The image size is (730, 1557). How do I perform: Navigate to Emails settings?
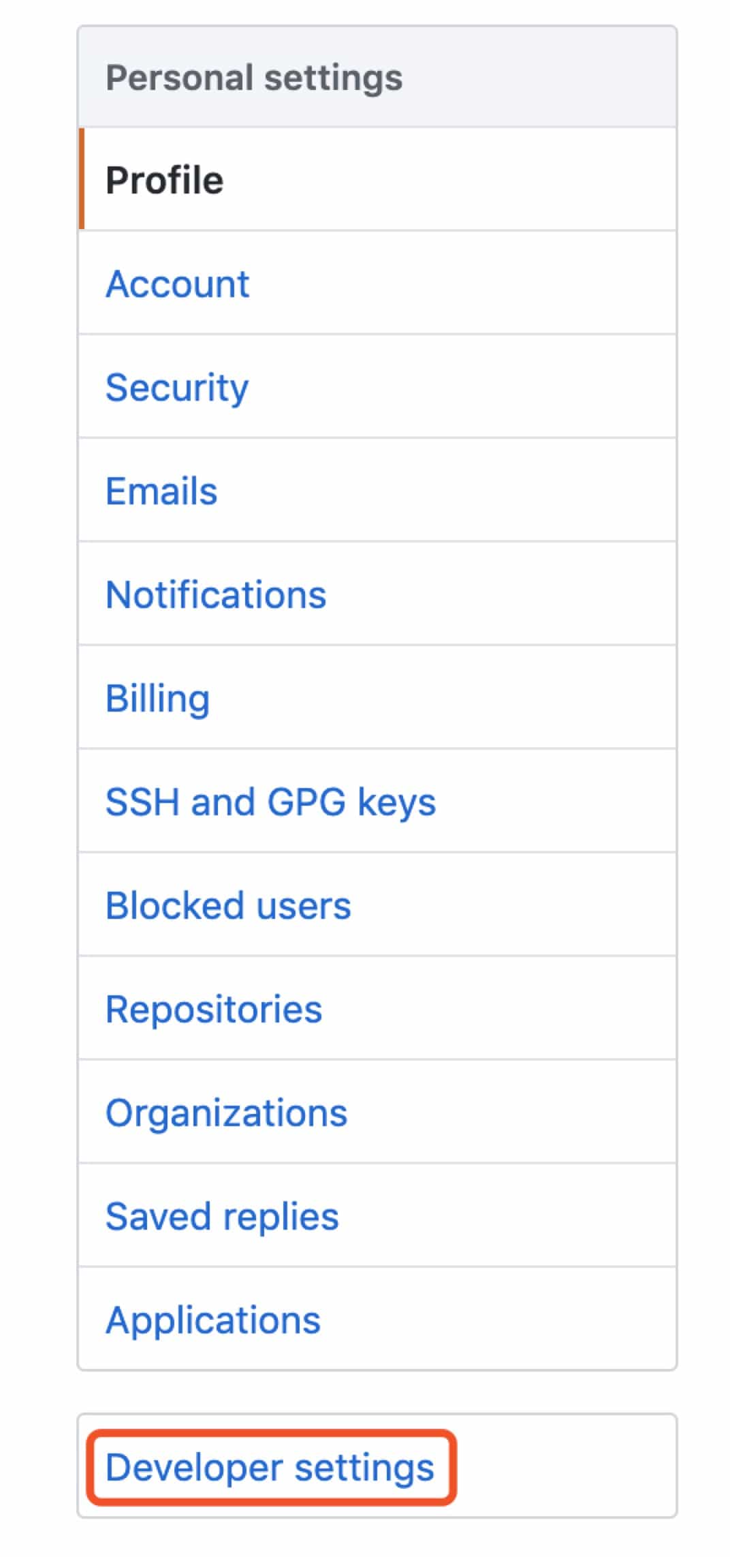coord(377,490)
